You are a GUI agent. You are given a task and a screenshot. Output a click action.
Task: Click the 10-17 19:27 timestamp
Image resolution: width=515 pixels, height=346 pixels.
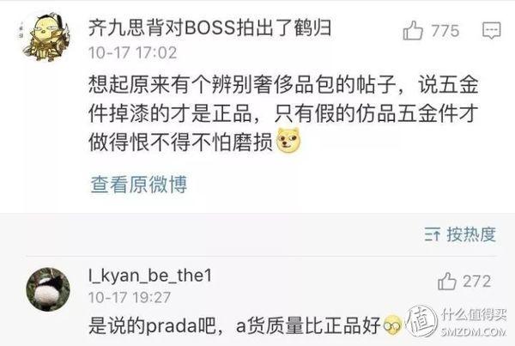click(130, 298)
